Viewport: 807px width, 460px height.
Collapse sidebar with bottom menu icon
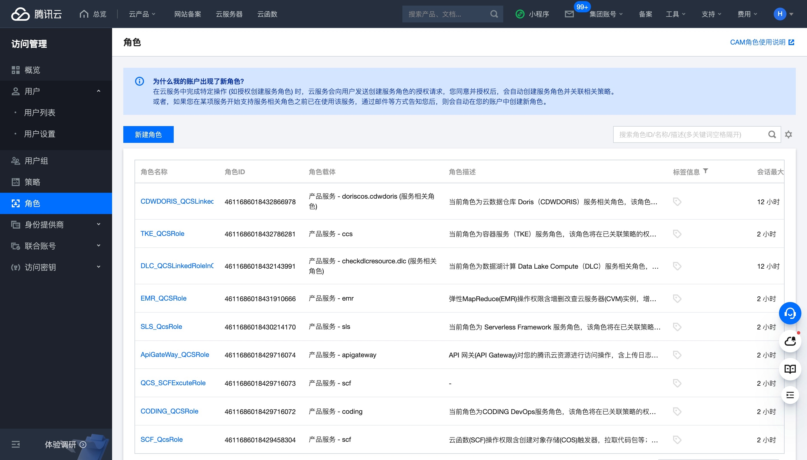pyautogui.click(x=15, y=445)
